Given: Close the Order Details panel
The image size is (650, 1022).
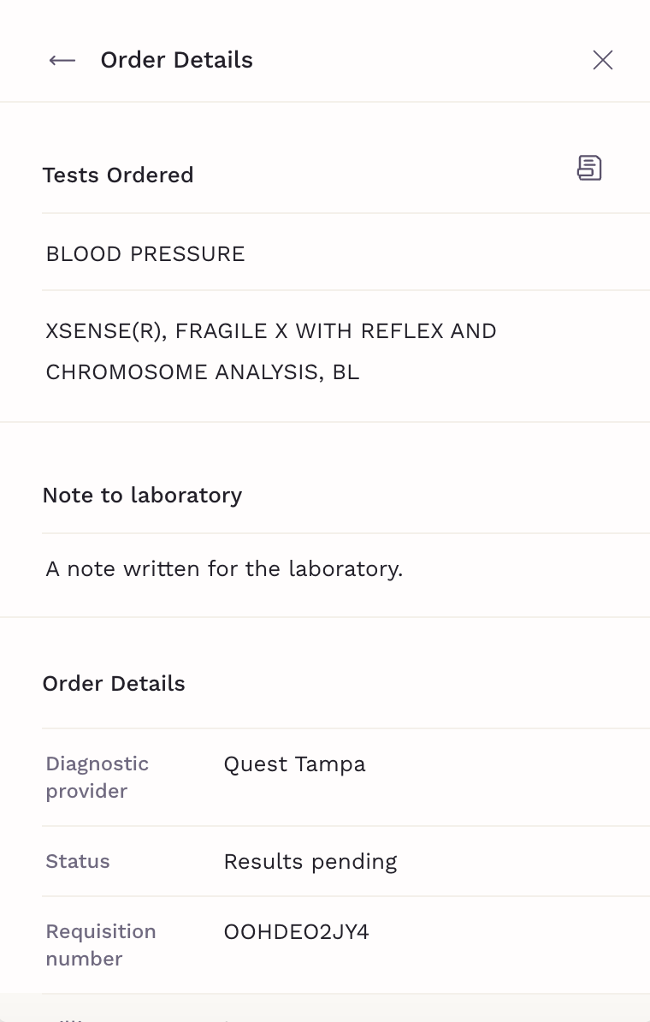Looking at the screenshot, I should [603, 60].
